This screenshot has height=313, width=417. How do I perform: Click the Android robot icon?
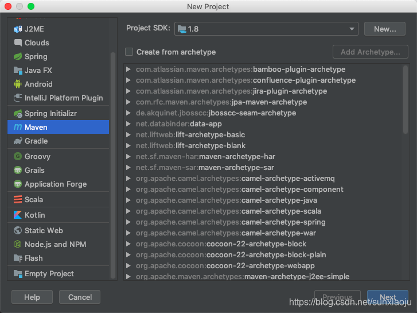click(18, 84)
